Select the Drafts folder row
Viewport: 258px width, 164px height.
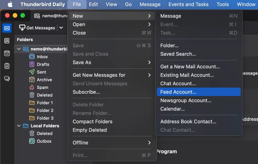pos(41,64)
